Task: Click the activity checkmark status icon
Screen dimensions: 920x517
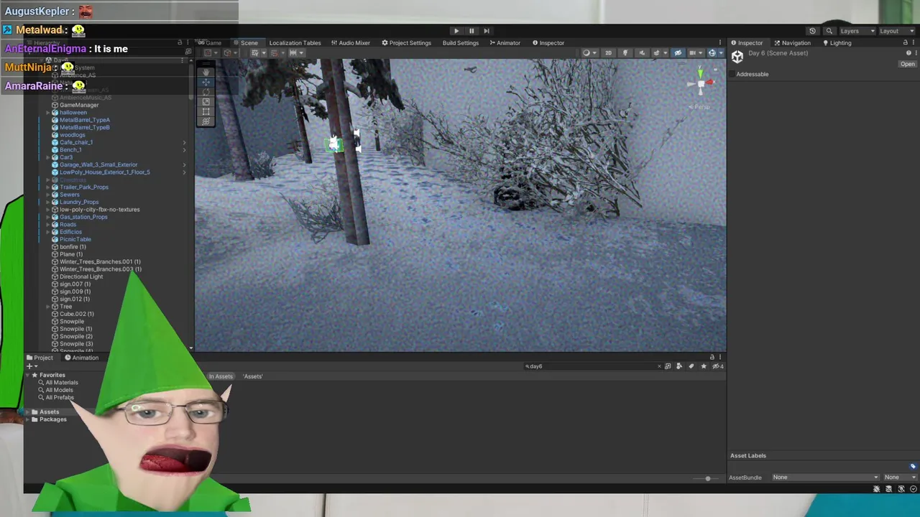Action: click(x=913, y=489)
